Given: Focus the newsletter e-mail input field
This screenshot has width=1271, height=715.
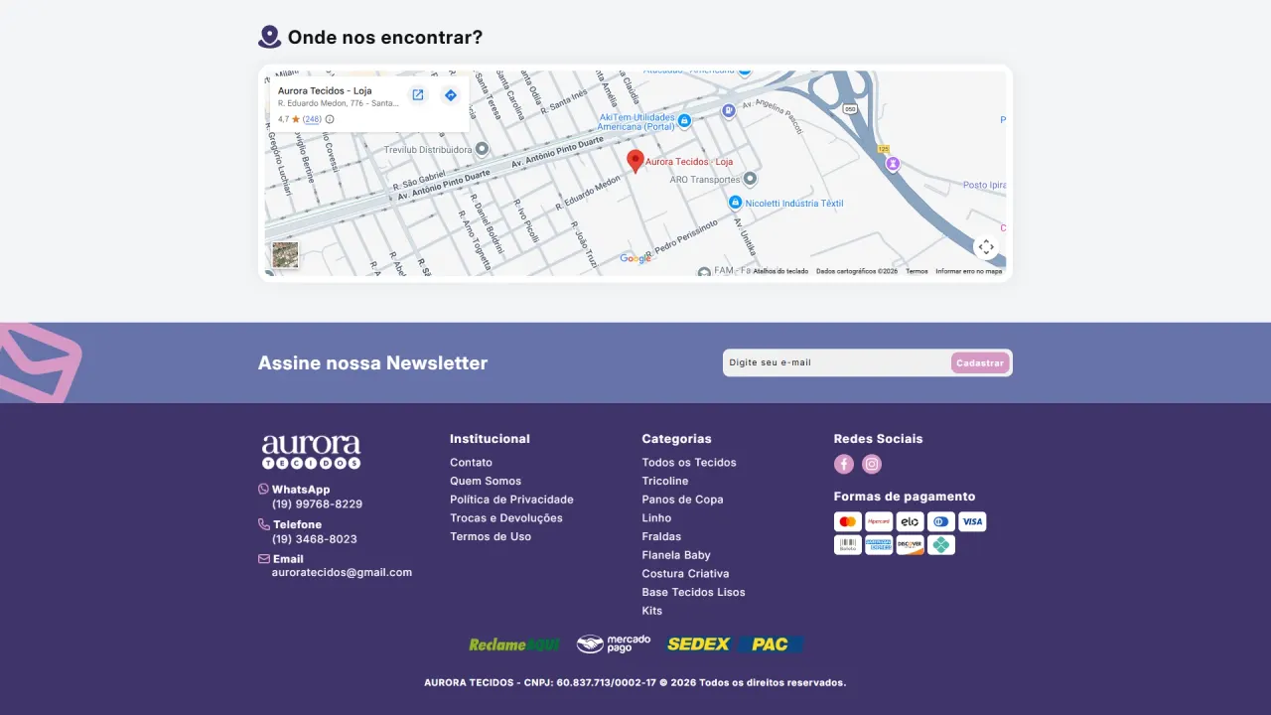Looking at the screenshot, I should coord(836,362).
